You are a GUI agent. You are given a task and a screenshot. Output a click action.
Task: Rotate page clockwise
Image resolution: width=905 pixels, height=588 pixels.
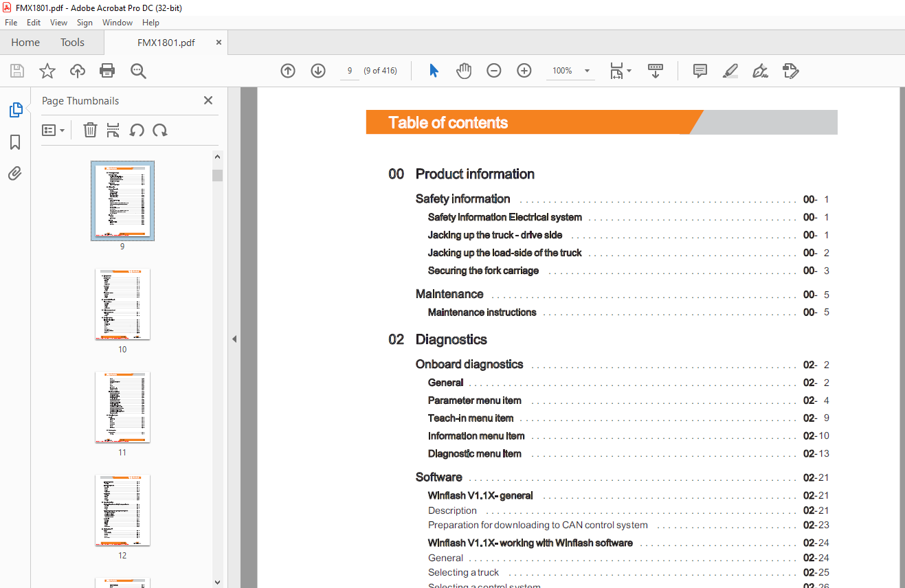tap(160, 130)
